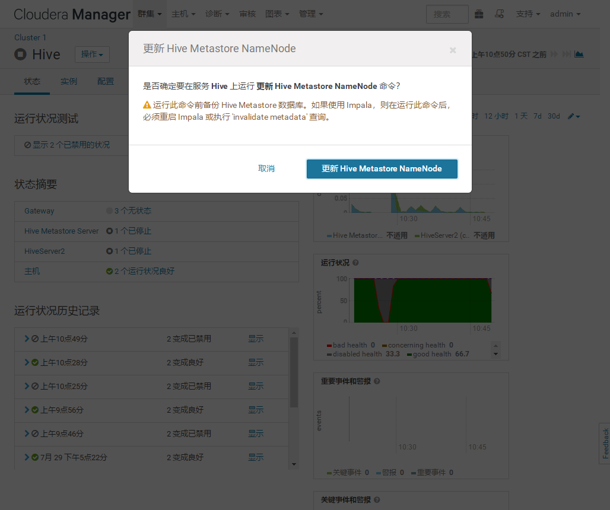
Task: Click the health chart legend up arrow
Action: 495,346
